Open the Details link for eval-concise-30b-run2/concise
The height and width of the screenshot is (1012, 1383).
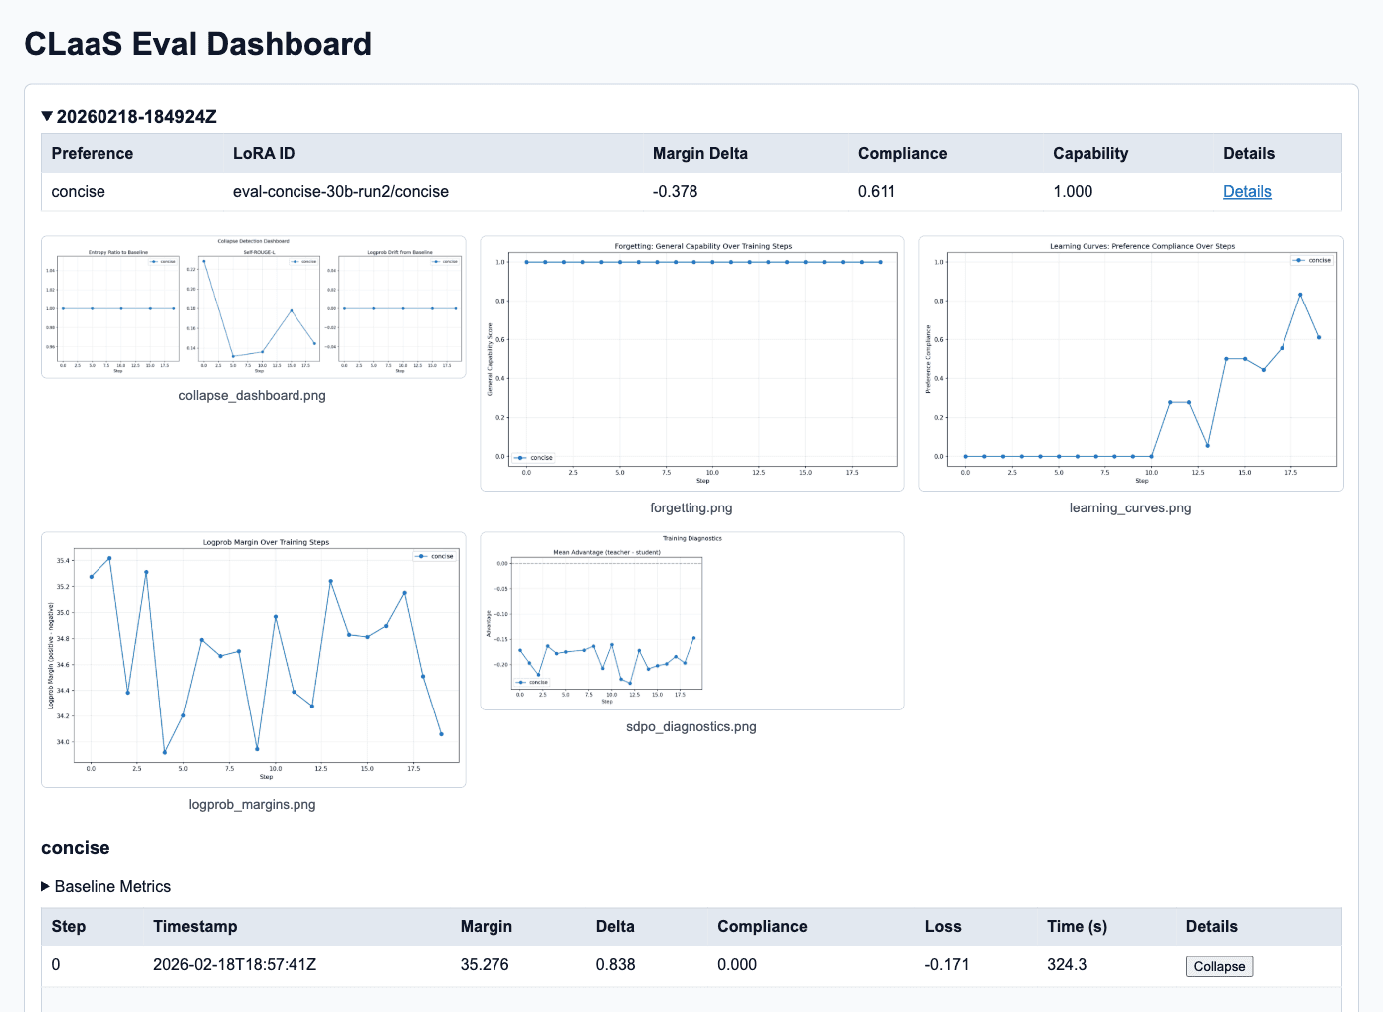(1247, 191)
